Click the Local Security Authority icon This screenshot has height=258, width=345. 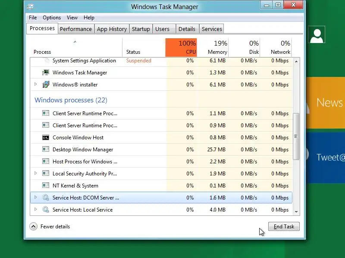[x=46, y=174]
